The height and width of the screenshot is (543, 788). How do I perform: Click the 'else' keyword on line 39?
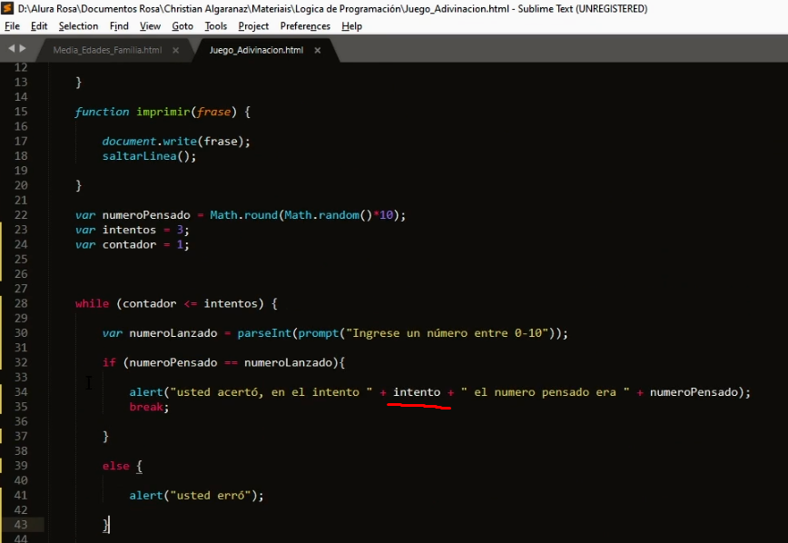[x=115, y=466]
